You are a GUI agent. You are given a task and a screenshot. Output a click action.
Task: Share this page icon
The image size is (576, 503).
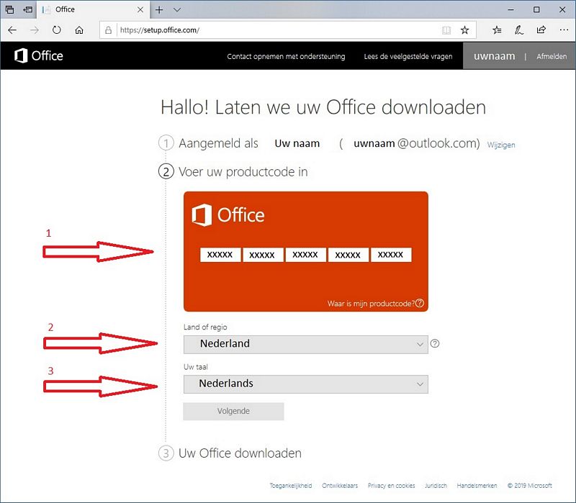(x=541, y=30)
